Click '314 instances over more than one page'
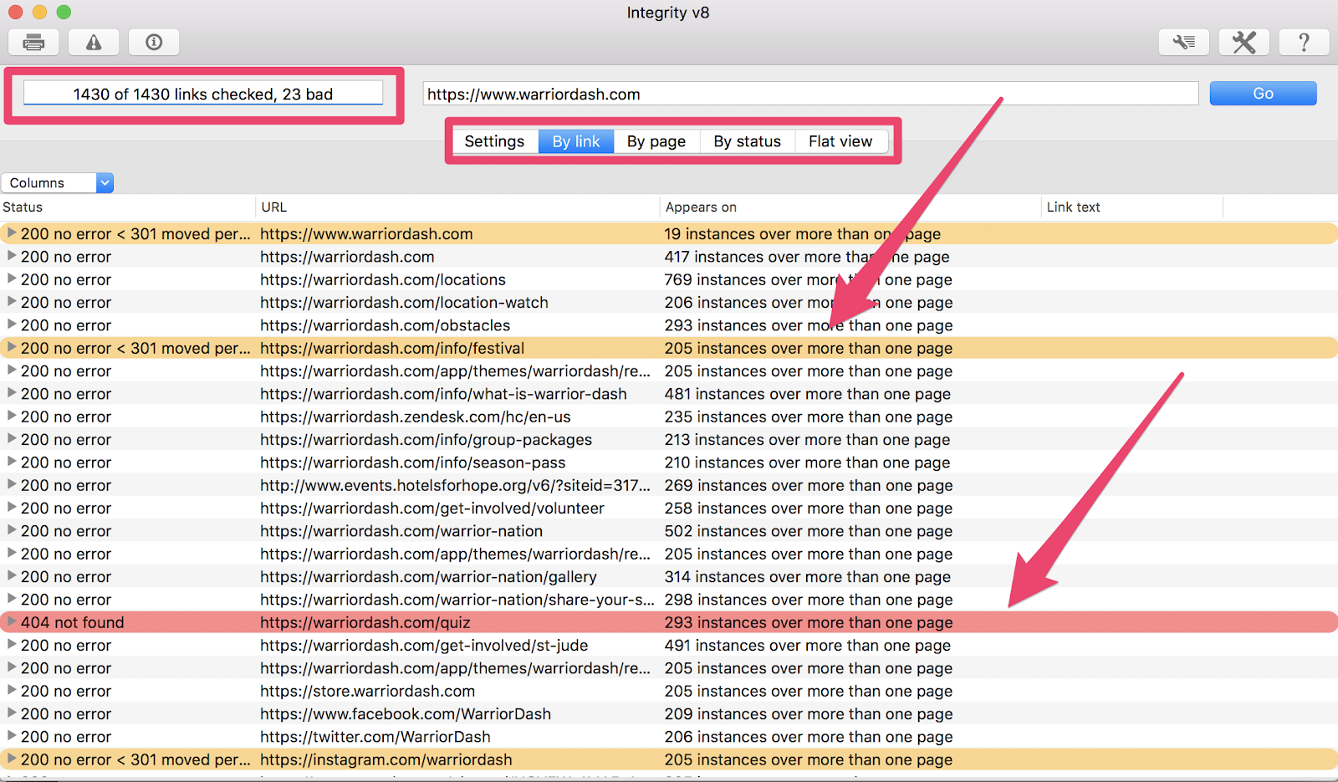 [x=808, y=577]
